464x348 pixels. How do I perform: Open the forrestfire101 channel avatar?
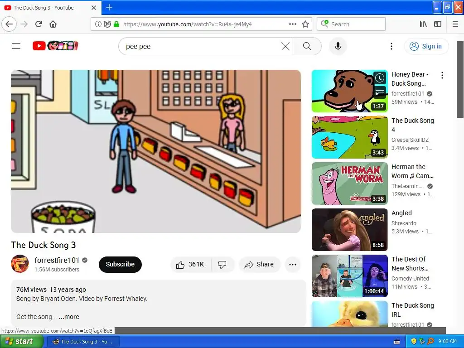click(x=20, y=264)
